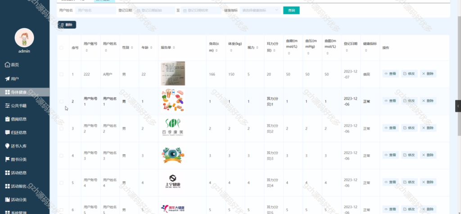This screenshot has width=461, height=214.
Task: Expand the right-edge collapsed side panel handle
Action: tap(458, 106)
